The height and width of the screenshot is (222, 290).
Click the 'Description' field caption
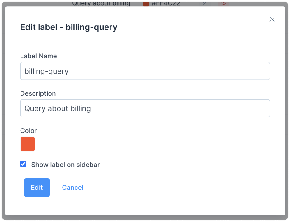[38, 93]
